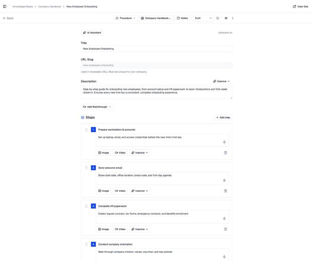Open the AI Assistant
The image size is (313, 261).
(x=92, y=33)
